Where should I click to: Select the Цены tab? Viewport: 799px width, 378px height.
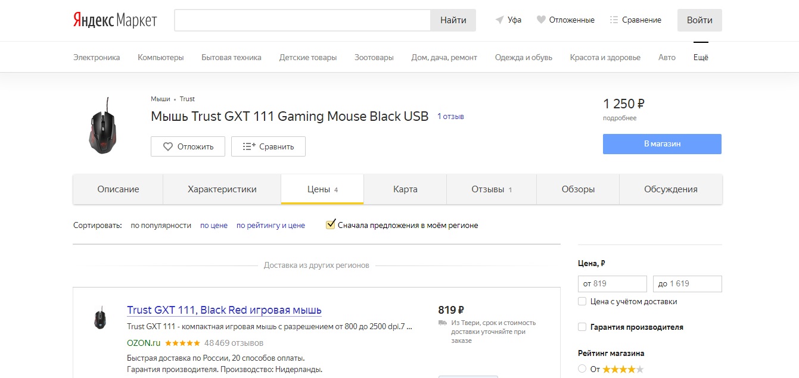[322, 189]
